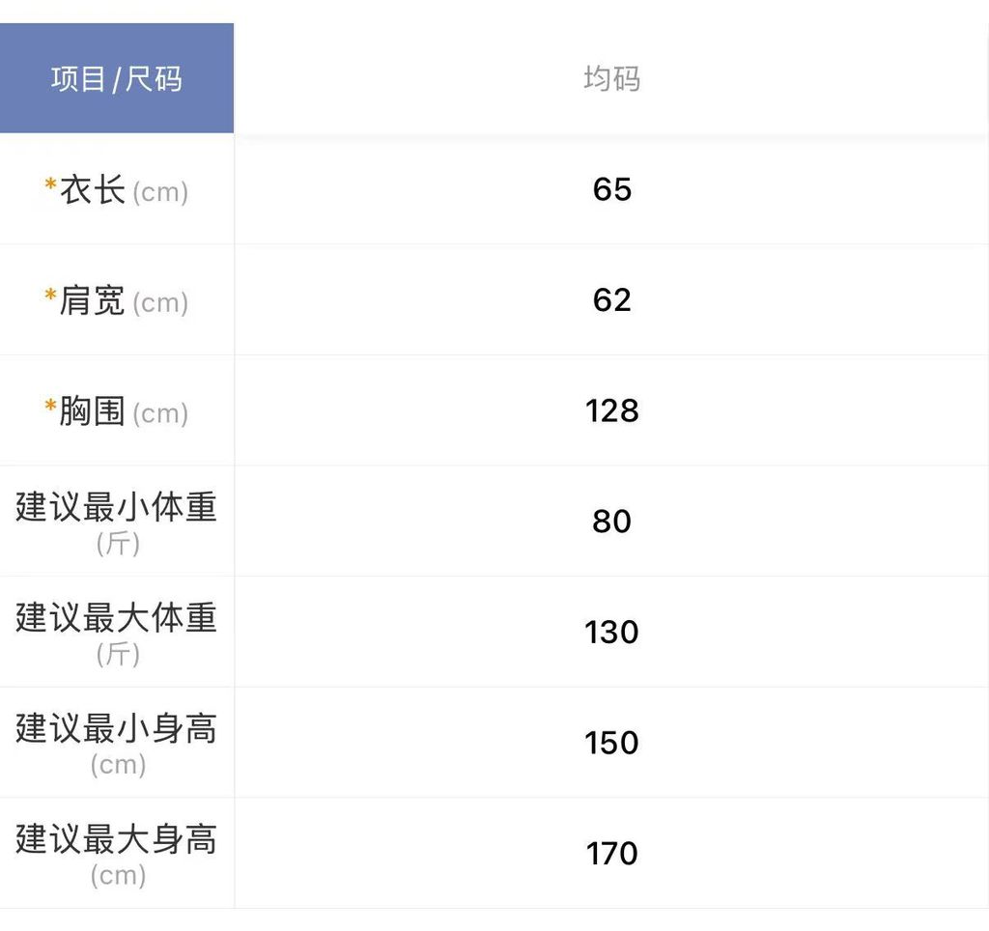The image size is (989, 931).
Task: Click the 胸围 row label
Action: click(93, 411)
